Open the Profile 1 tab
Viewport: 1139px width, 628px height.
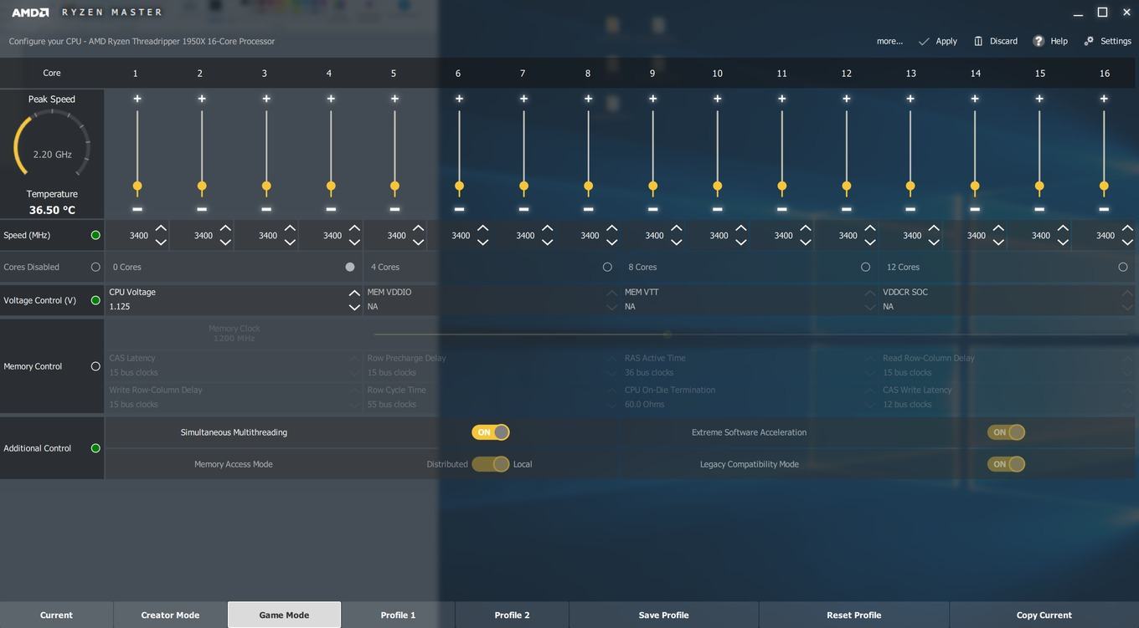398,615
